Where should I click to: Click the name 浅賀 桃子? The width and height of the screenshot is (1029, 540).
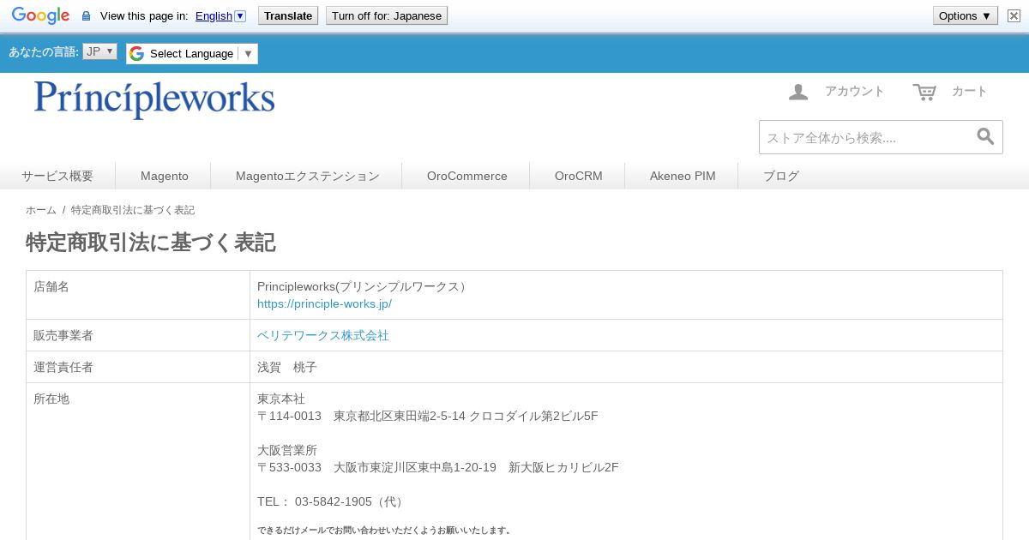click(287, 367)
